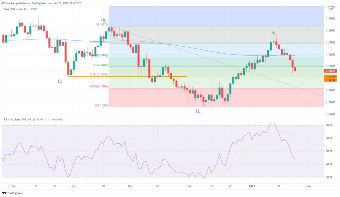The height and width of the screenshot is (197, 340).
Task: Select the HL label above the January 2022 peak
Action: [x=274, y=33]
